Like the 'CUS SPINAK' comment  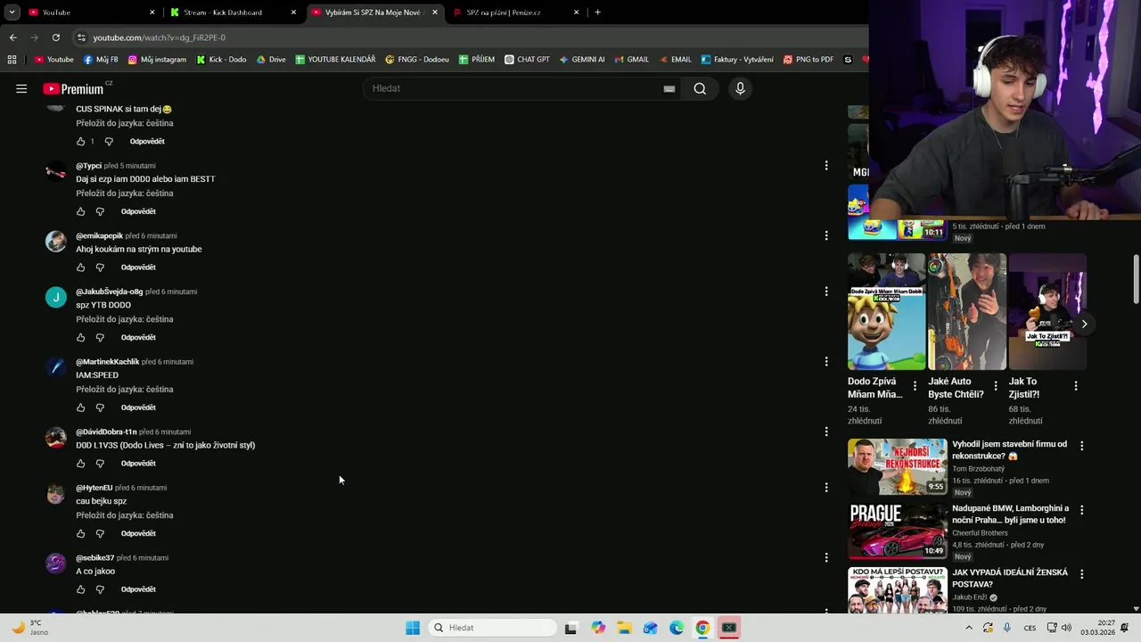(x=81, y=141)
